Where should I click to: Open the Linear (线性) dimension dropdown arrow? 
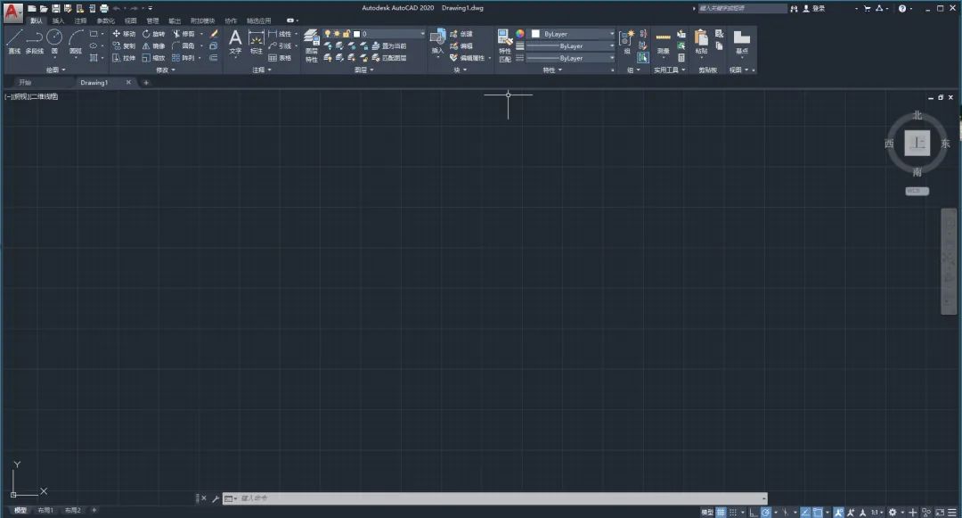297,34
